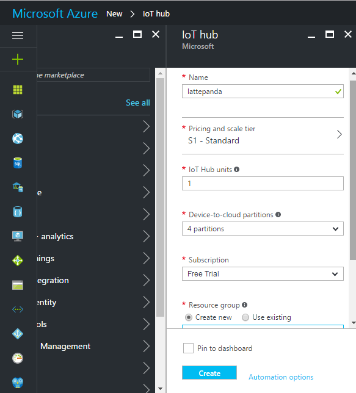Show info for Device-to-cloud partitions

278,215
